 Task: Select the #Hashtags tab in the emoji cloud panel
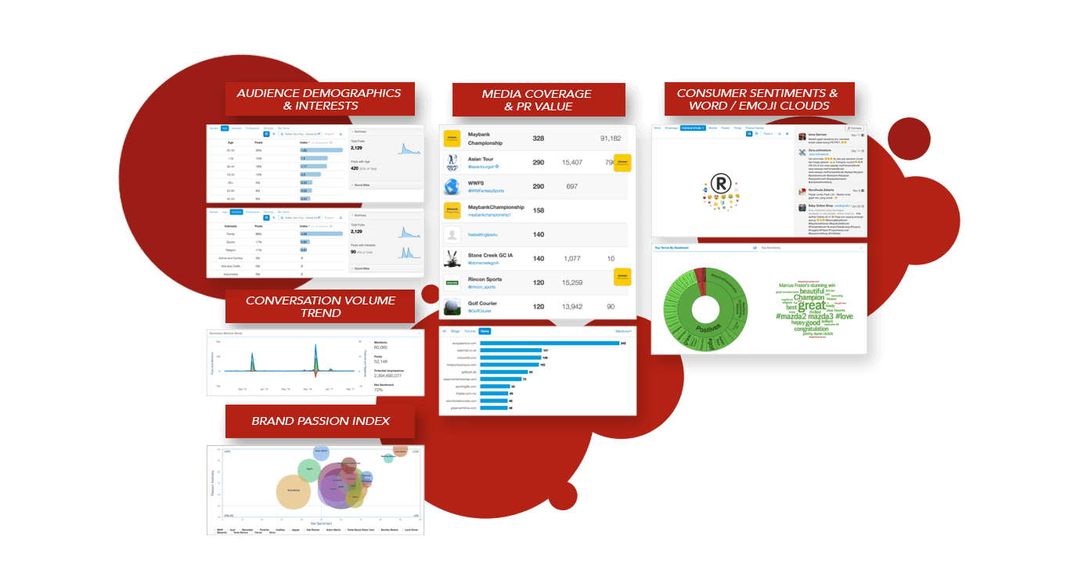pos(671,128)
